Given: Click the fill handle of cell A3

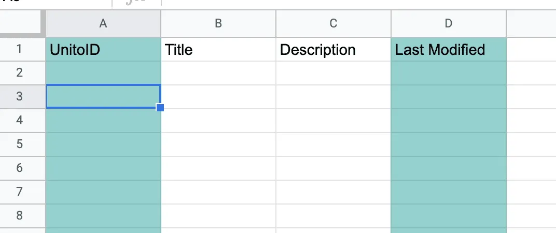Looking at the screenshot, I should tap(160, 108).
